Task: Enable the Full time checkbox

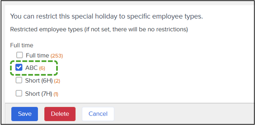Action: pyautogui.click(x=19, y=55)
